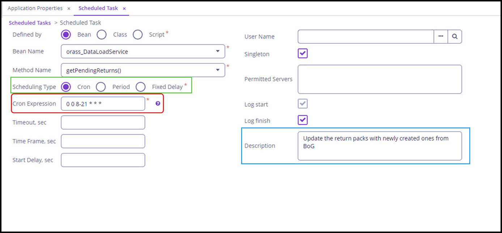Select the Bean radio button
The height and width of the screenshot is (233, 502).
pyautogui.click(x=65, y=34)
